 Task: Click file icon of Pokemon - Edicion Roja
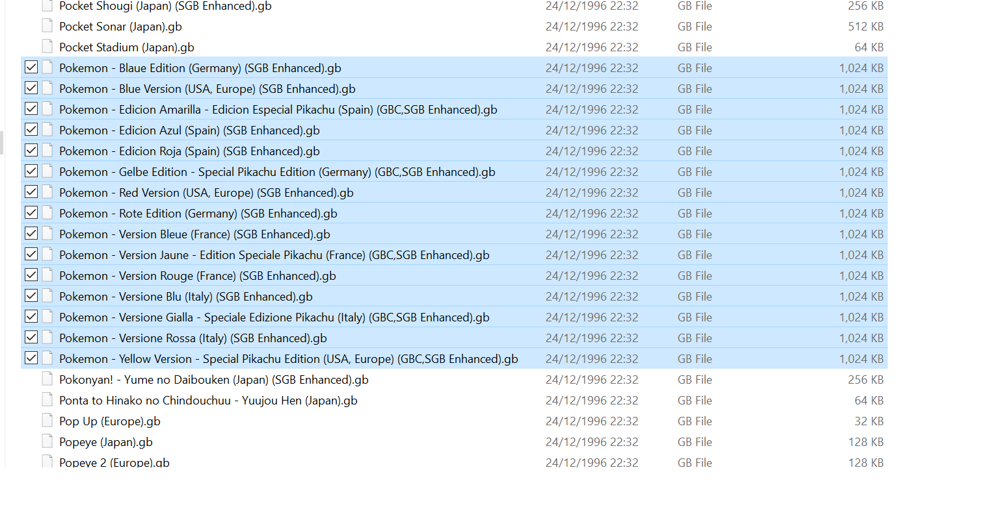click(x=47, y=151)
